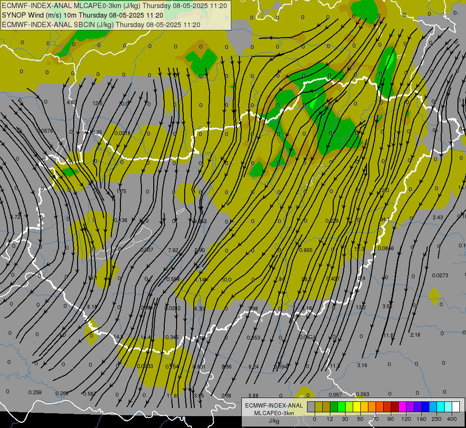Click the map value '4.83'
The width and height of the screenshot is (466, 428).
[x=72, y=102]
